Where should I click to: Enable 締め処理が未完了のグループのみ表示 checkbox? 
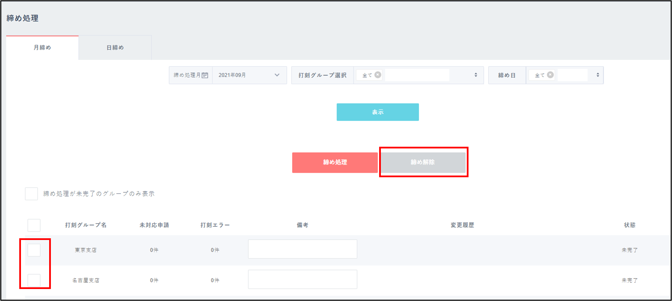coord(32,194)
